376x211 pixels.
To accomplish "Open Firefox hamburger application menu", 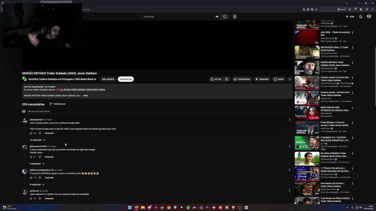I will 372,9.
